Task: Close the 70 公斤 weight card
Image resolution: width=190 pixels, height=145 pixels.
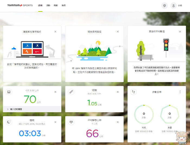Action: 55,92
